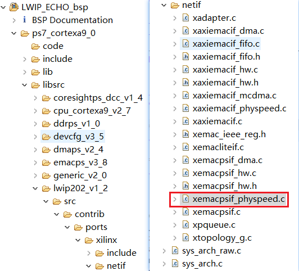Collapse the lwip202_v1_2 folder
Image resolution: width=299 pixels, height=271 pixels.
(x=35, y=188)
